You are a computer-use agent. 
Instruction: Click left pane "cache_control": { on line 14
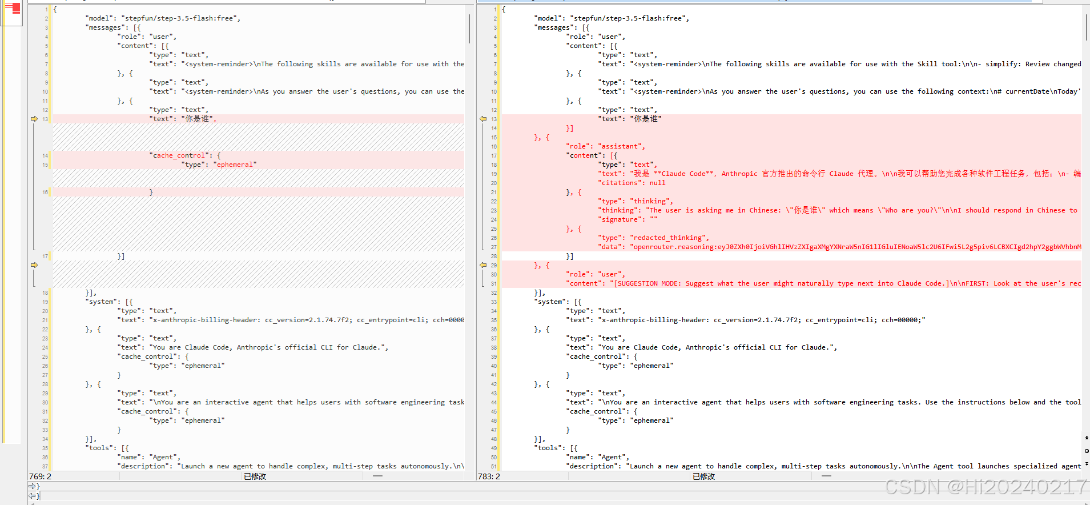pyautogui.click(x=186, y=155)
